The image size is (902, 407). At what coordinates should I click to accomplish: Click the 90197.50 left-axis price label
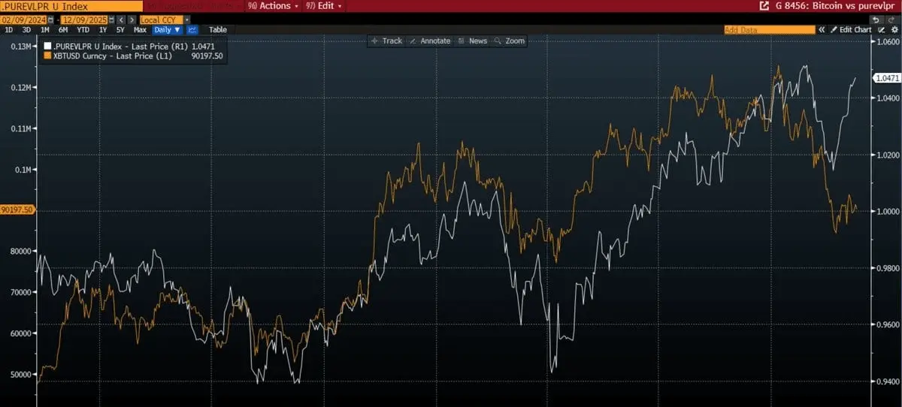tap(17, 210)
